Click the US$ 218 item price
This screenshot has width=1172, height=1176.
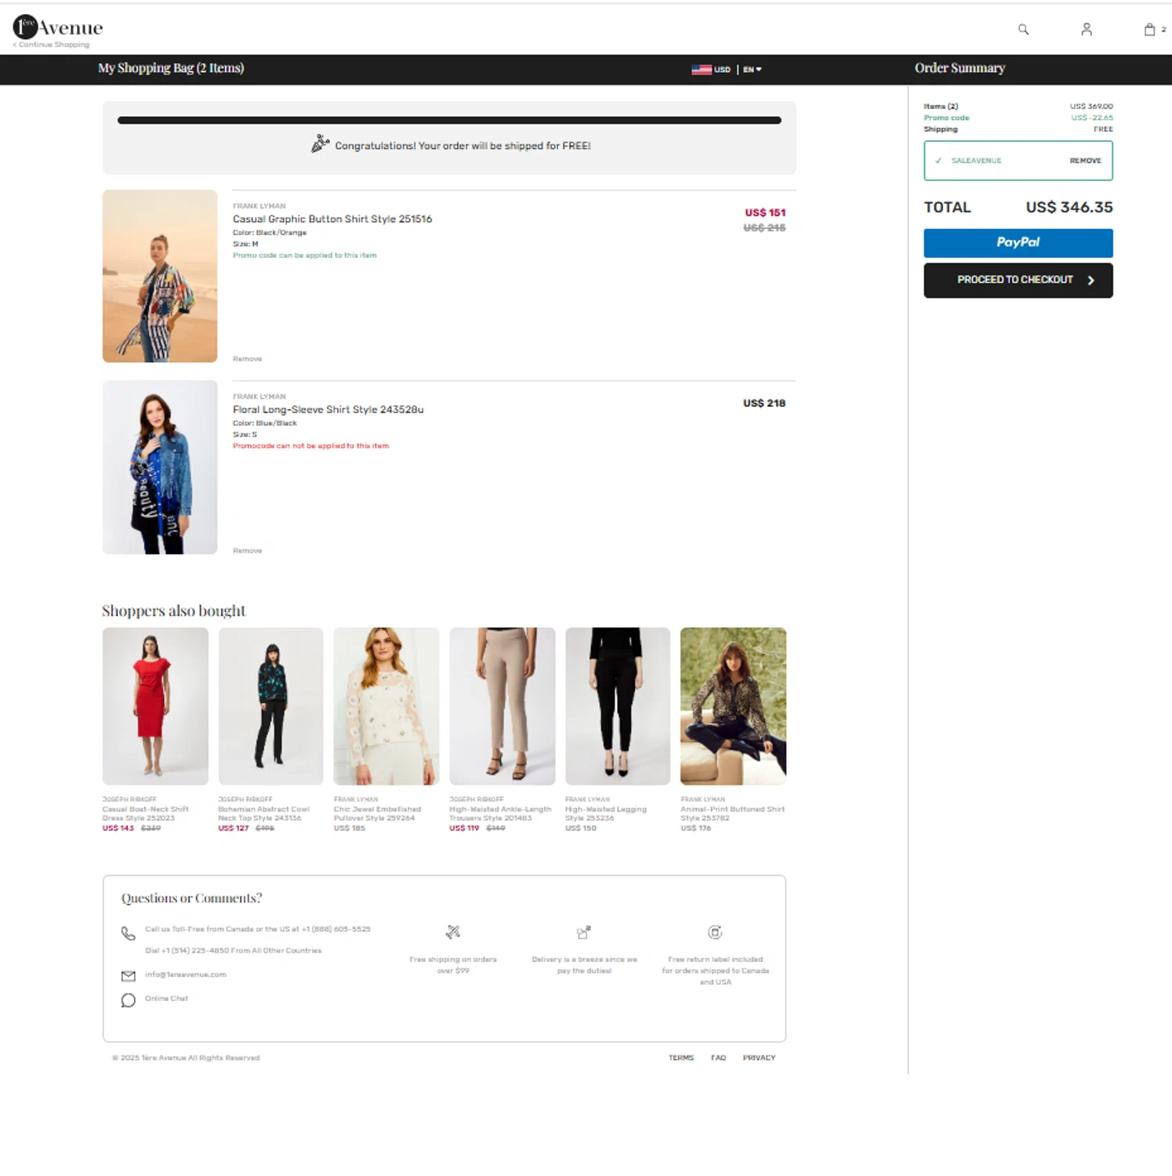click(764, 403)
